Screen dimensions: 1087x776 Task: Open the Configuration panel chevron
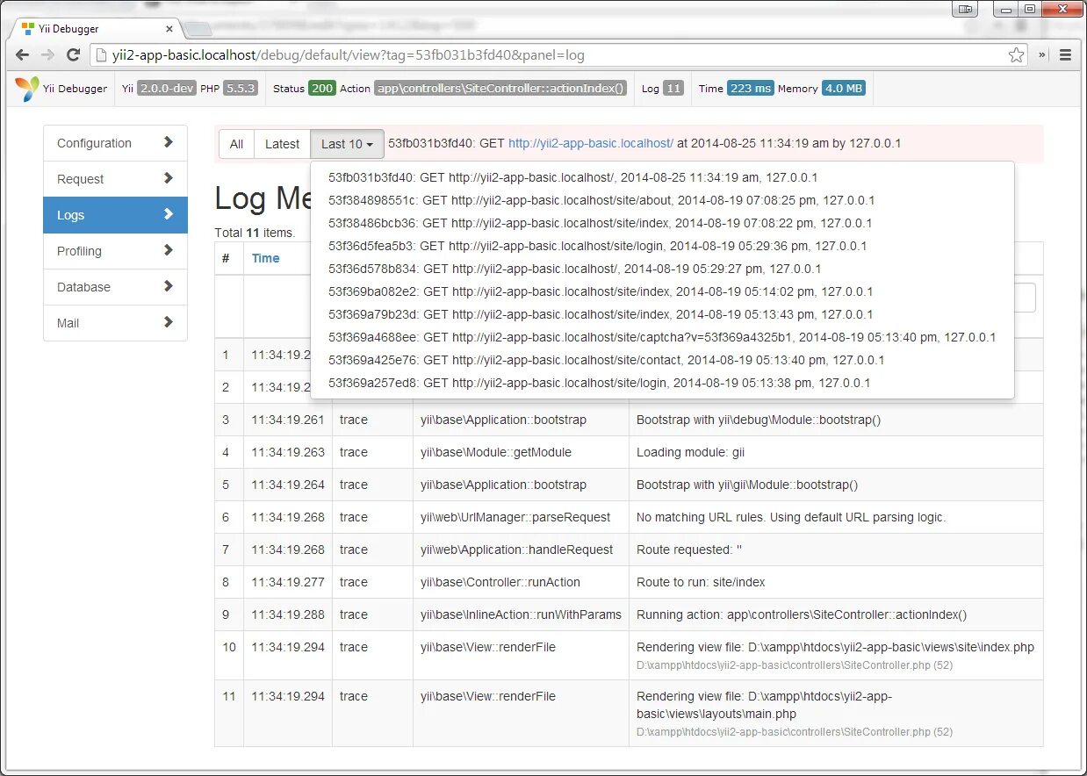pos(168,142)
